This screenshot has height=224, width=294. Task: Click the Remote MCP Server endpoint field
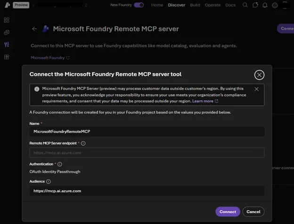tap(147, 153)
